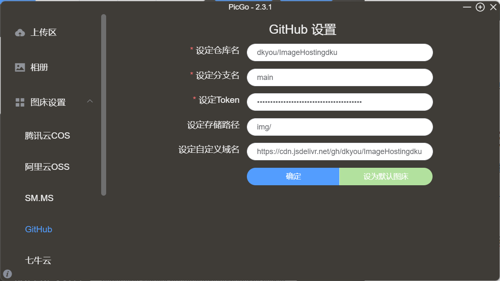The image size is (500, 281).
Task: Minimize the PicGo window
Action: click(467, 7)
